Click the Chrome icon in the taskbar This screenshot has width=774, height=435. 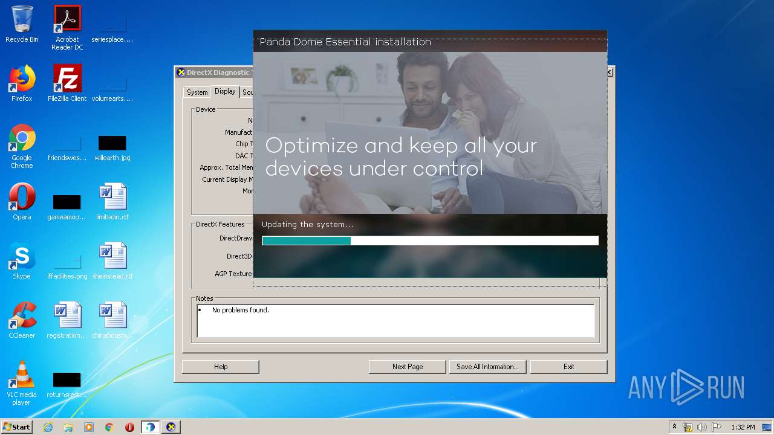[109, 427]
